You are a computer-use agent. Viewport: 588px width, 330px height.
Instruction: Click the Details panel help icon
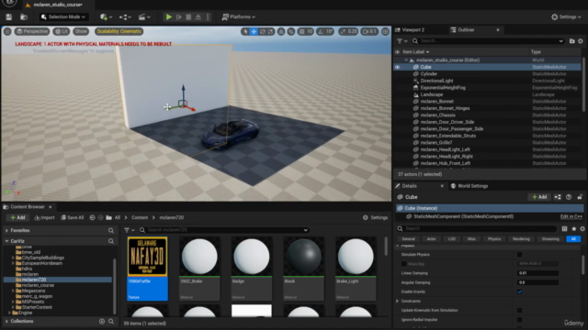569,197
